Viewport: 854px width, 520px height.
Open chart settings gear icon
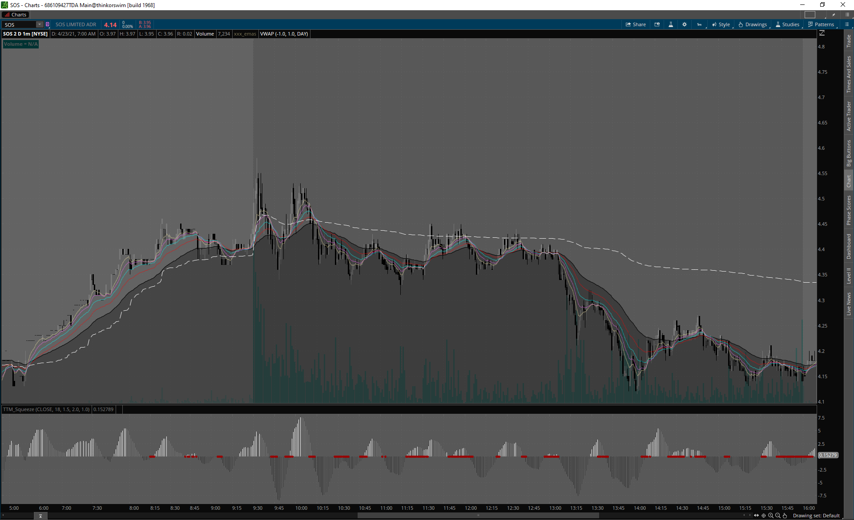tap(685, 24)
